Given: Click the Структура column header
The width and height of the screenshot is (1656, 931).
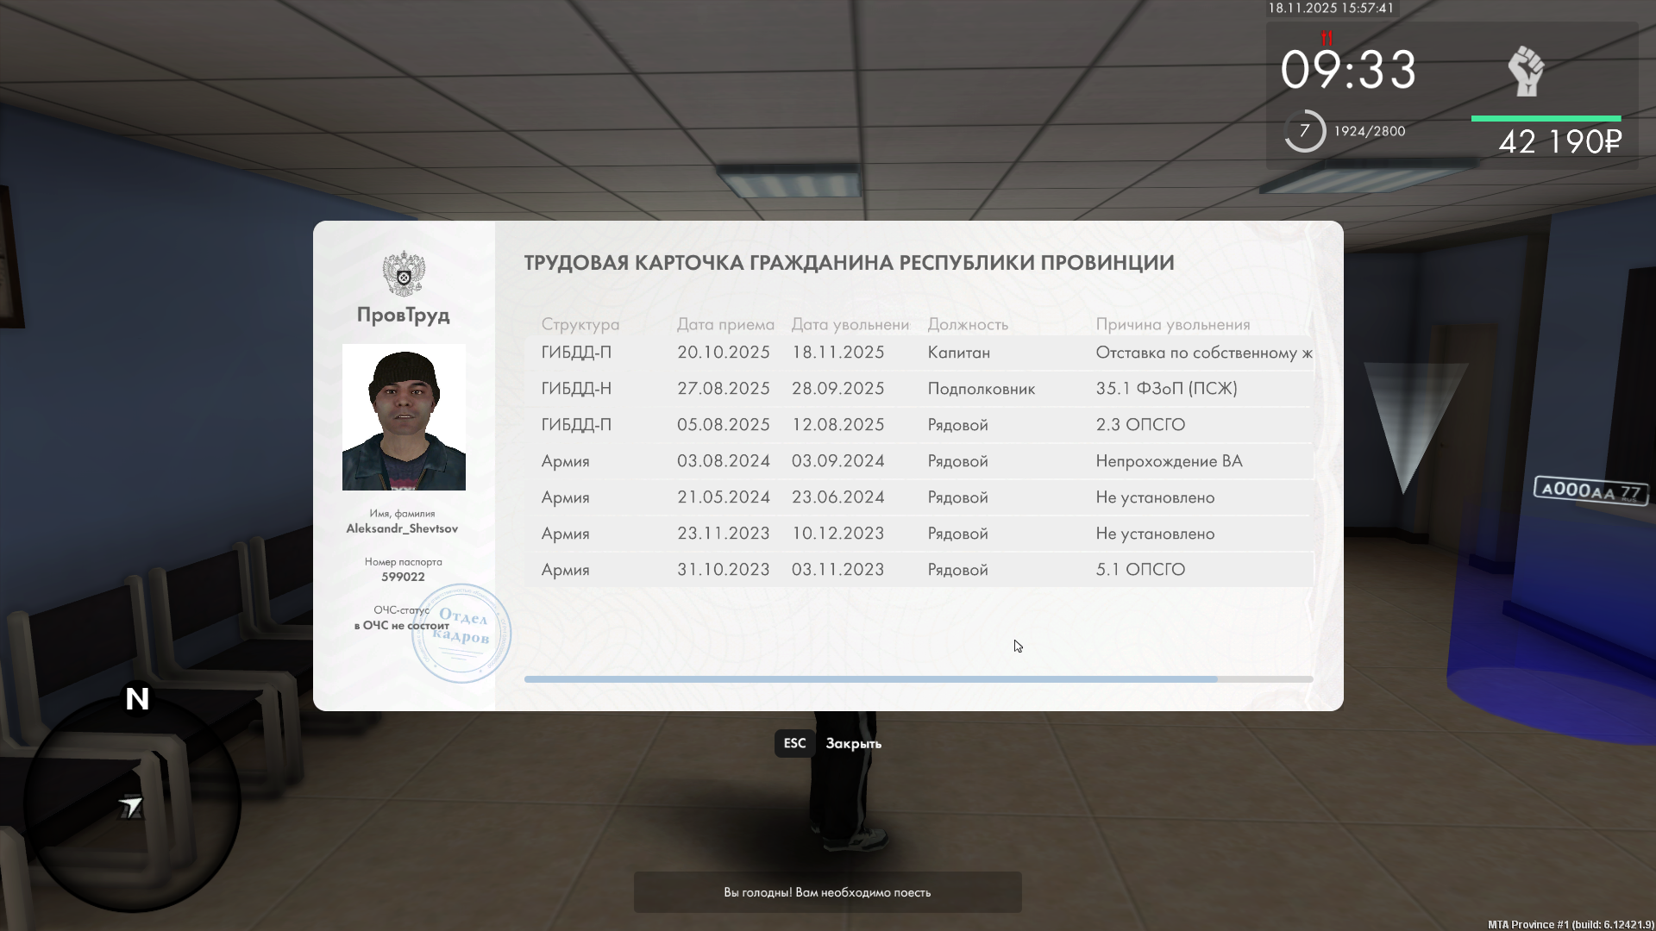Looking at the screenshot, I should pos(580,324).
